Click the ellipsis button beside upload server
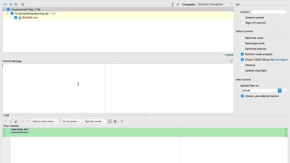The width and height of the screenshot is (290, 163). (x=285, y=91)
